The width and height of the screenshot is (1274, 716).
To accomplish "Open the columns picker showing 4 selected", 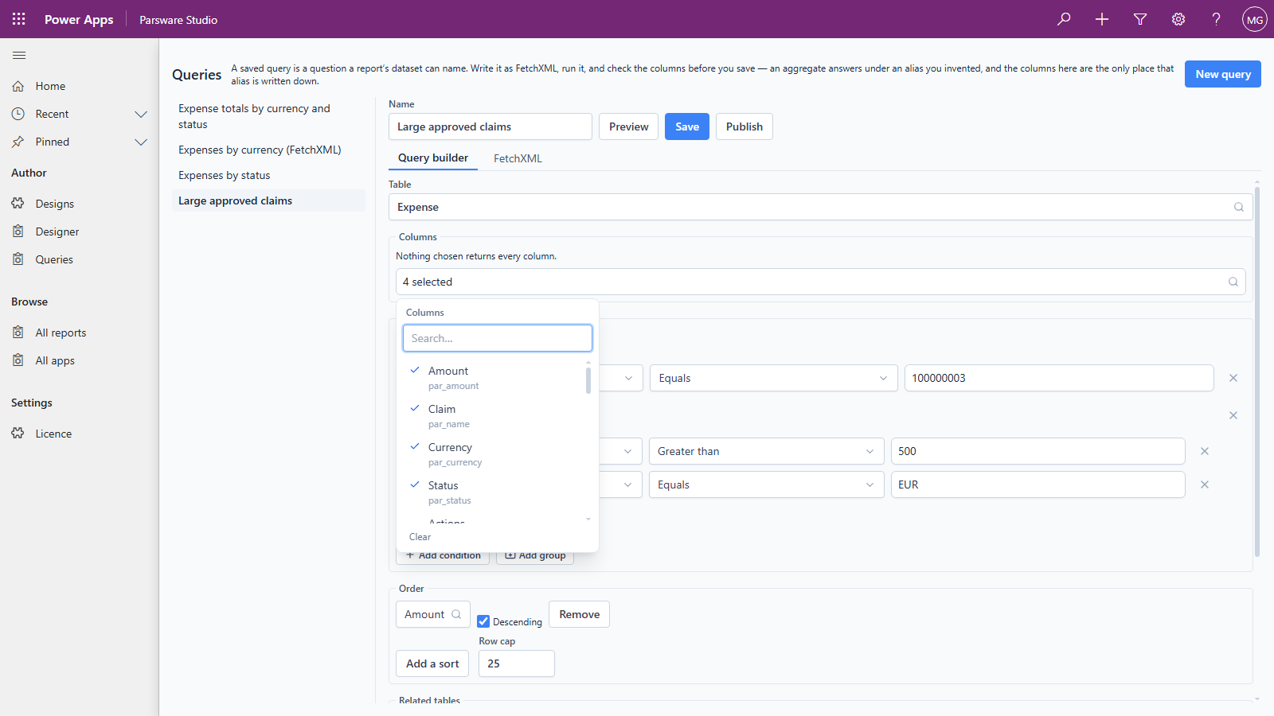I will click(820, 282).
